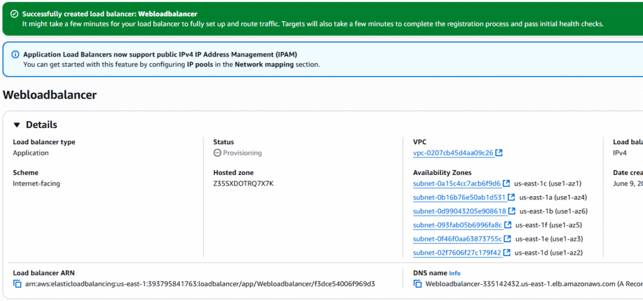Image resolution: width=643 pixels, height=301 pixels.
Task: Select us-east-1c (use1-az1) zone text
Action: coord(548,184)
